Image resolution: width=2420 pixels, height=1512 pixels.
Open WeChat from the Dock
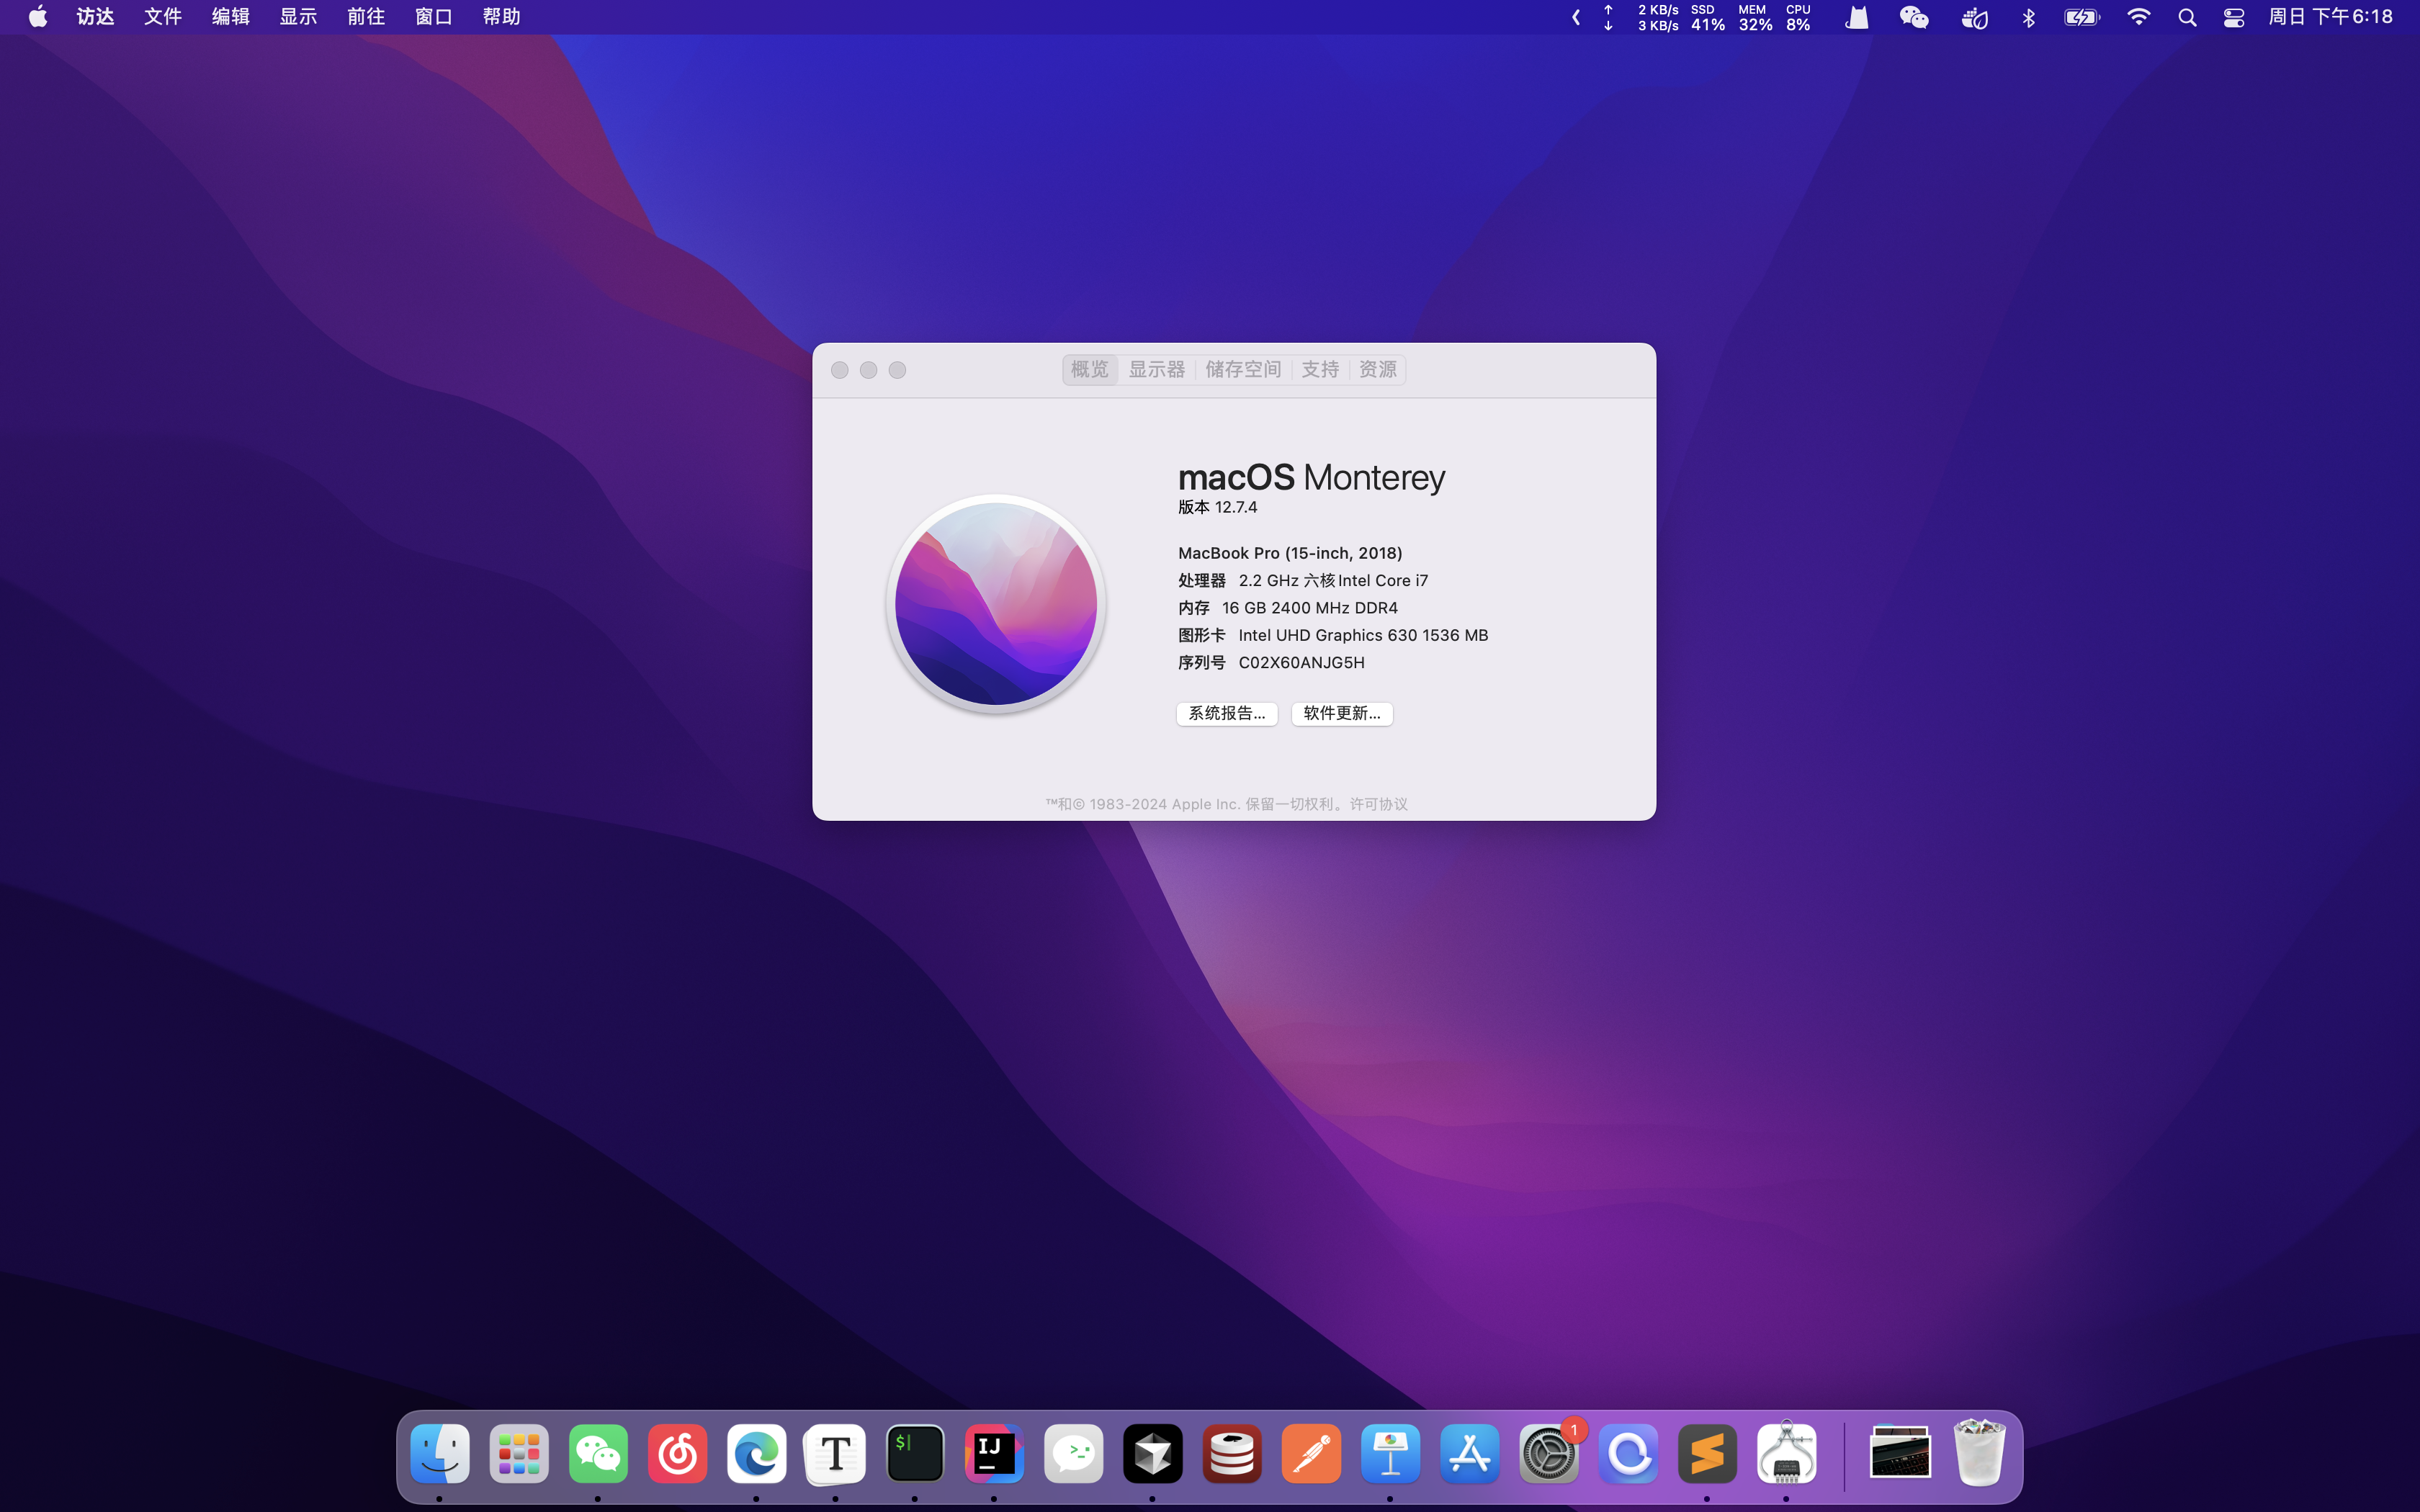tap(598, 1453)
